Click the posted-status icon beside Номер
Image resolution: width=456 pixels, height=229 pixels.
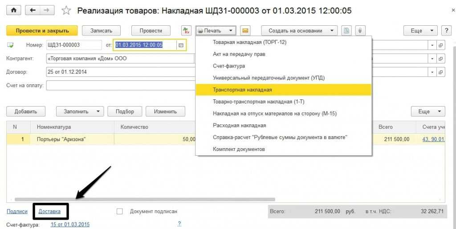10,45
